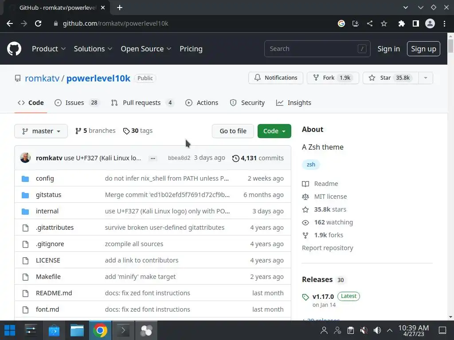Image resolution: width=454 pixels, height=340 pixels.
Task: Open the Actions tab
Action: 202,103
